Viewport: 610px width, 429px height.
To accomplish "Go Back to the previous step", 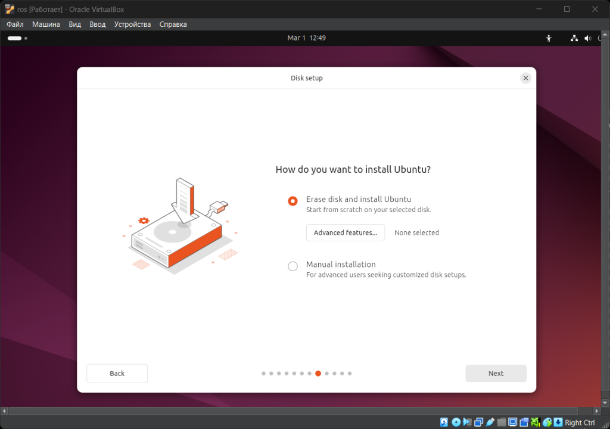I will point(117,374).
